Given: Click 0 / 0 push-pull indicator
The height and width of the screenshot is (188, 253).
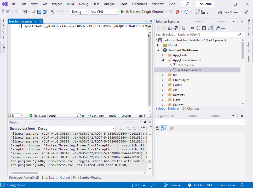Looking at the screenshot, I should [138, 185].
